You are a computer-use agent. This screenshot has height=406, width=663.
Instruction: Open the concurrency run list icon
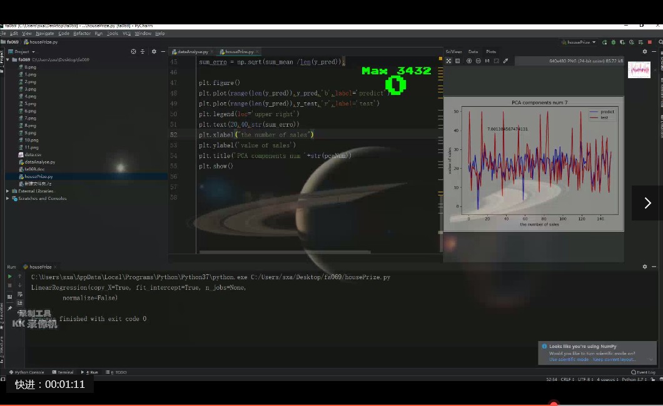tap(640, 42)
